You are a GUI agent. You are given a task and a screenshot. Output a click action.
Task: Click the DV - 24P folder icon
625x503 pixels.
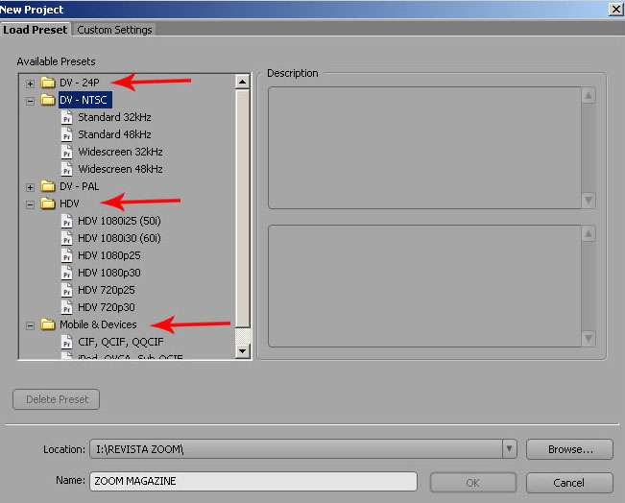pos(48,83)
